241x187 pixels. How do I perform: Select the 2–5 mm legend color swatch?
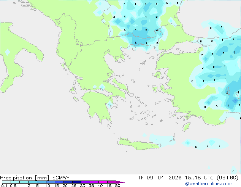33,182
